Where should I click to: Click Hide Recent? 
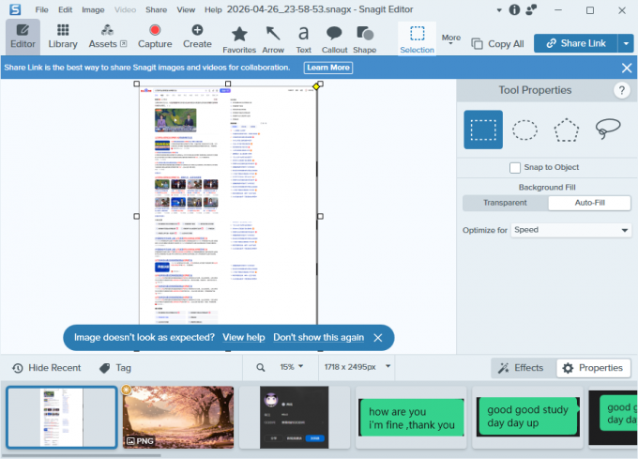coord(46,368)
